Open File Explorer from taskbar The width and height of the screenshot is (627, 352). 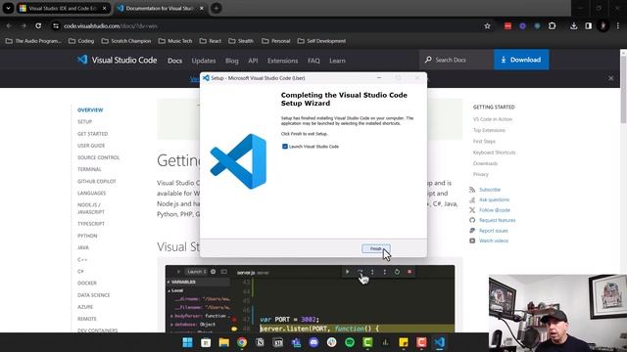pos(223,342)
